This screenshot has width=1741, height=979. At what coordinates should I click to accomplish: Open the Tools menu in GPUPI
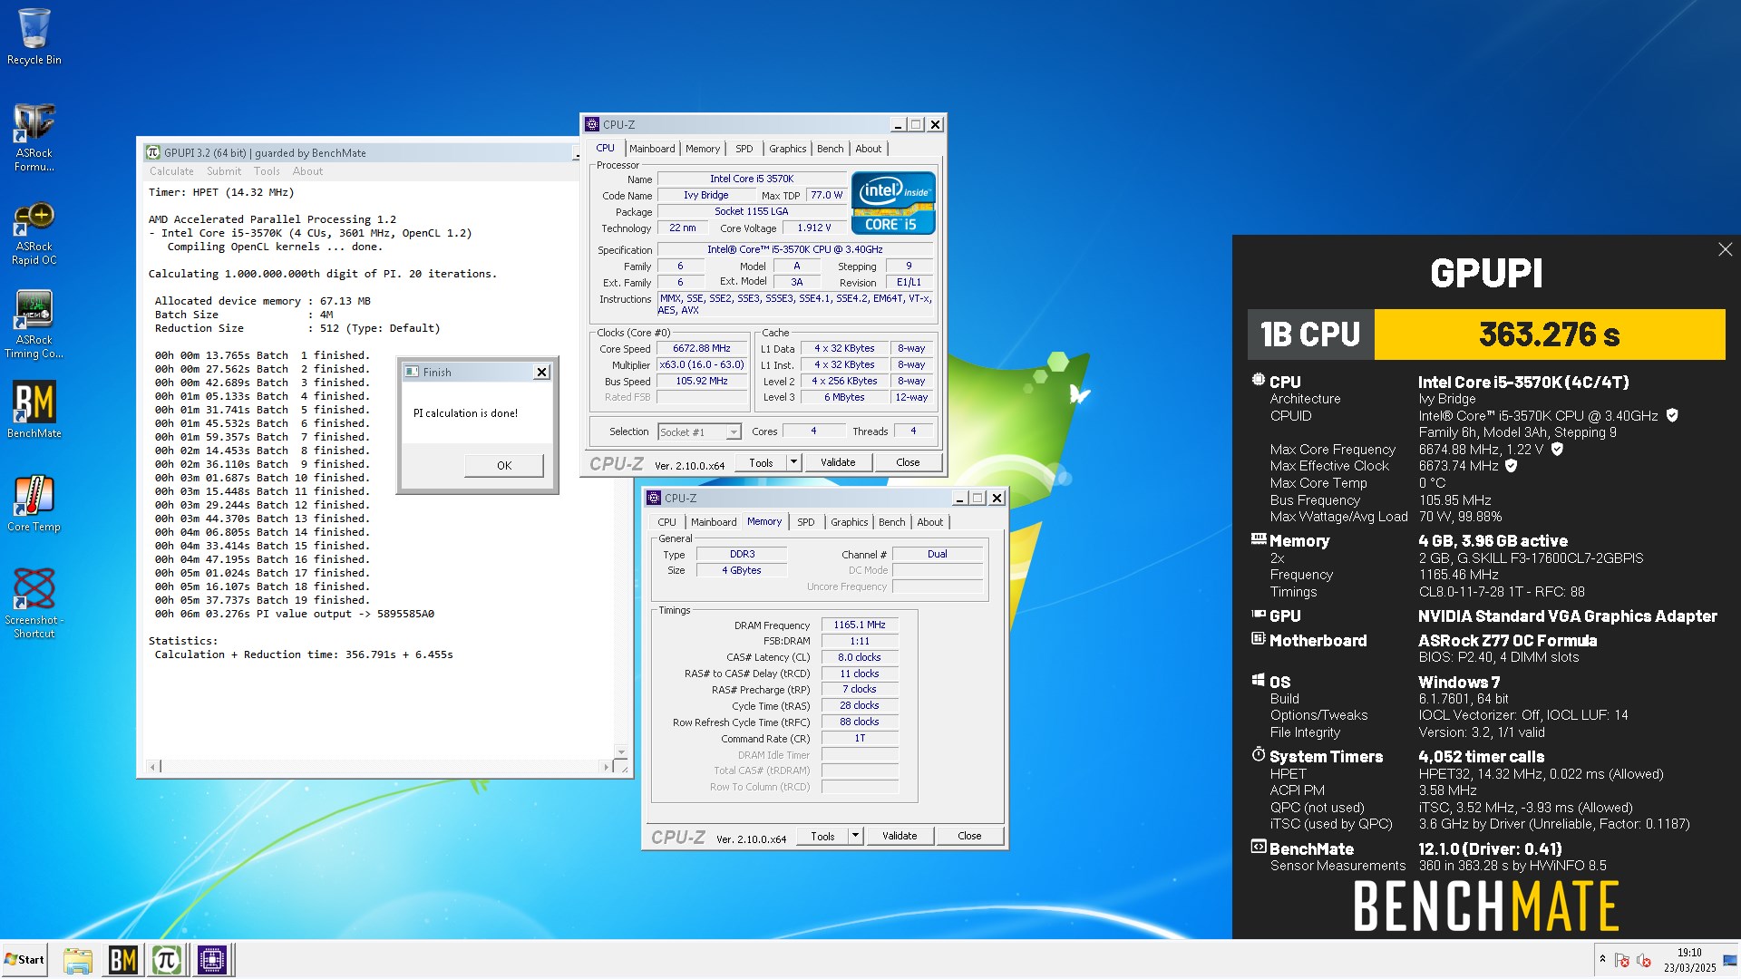[x=267, y=171]
